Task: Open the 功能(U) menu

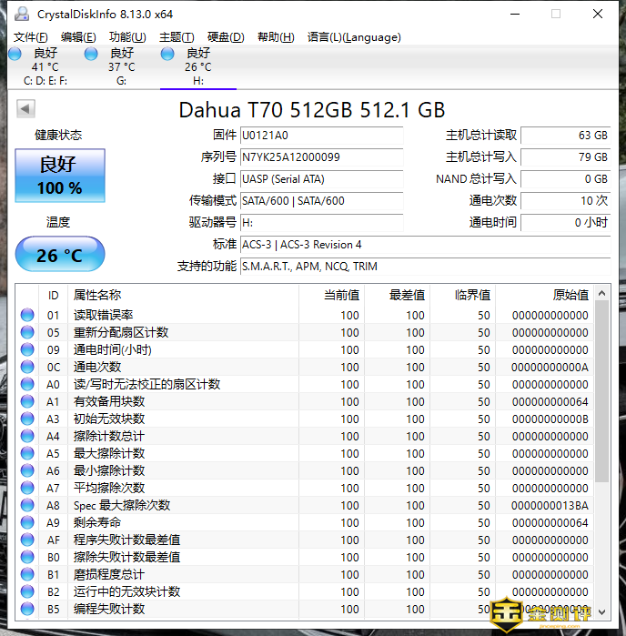Action: point(126,37)
